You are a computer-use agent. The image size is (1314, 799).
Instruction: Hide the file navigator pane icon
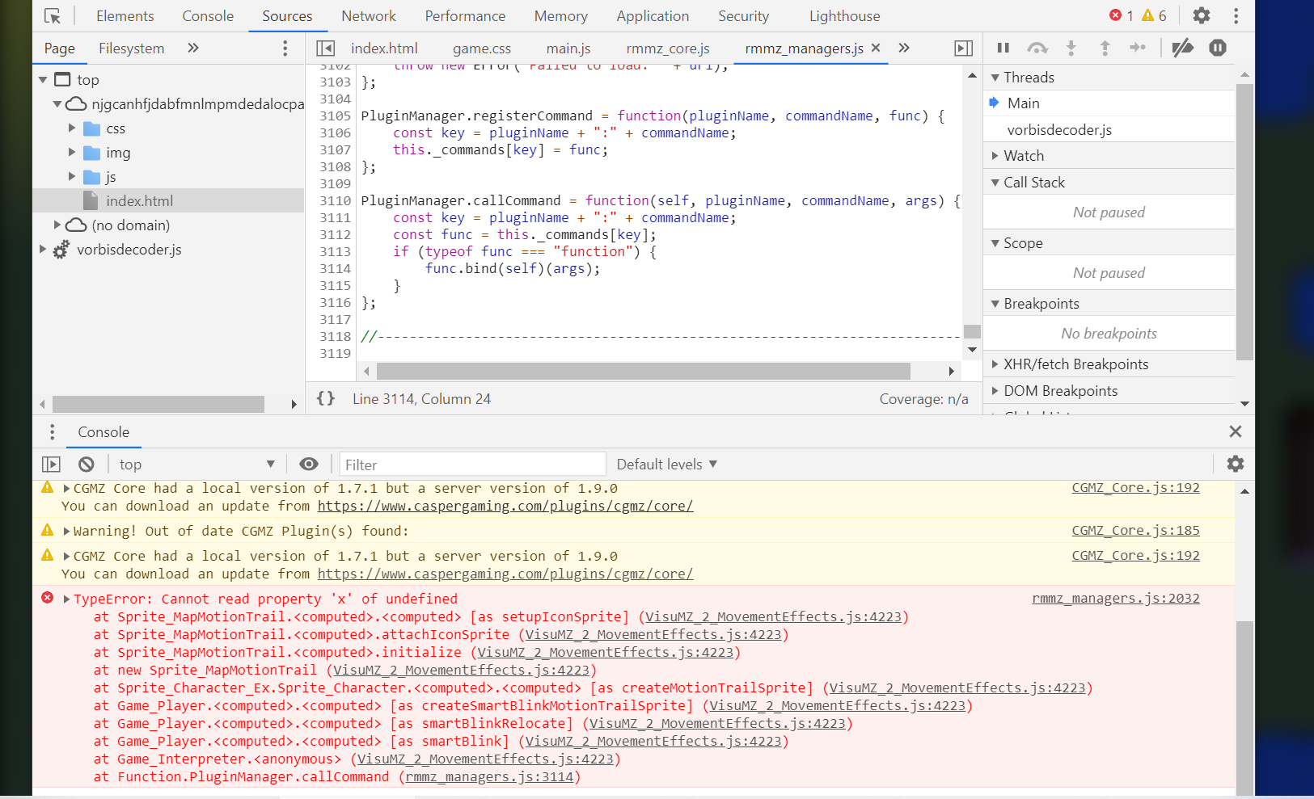tap(325, 48)
